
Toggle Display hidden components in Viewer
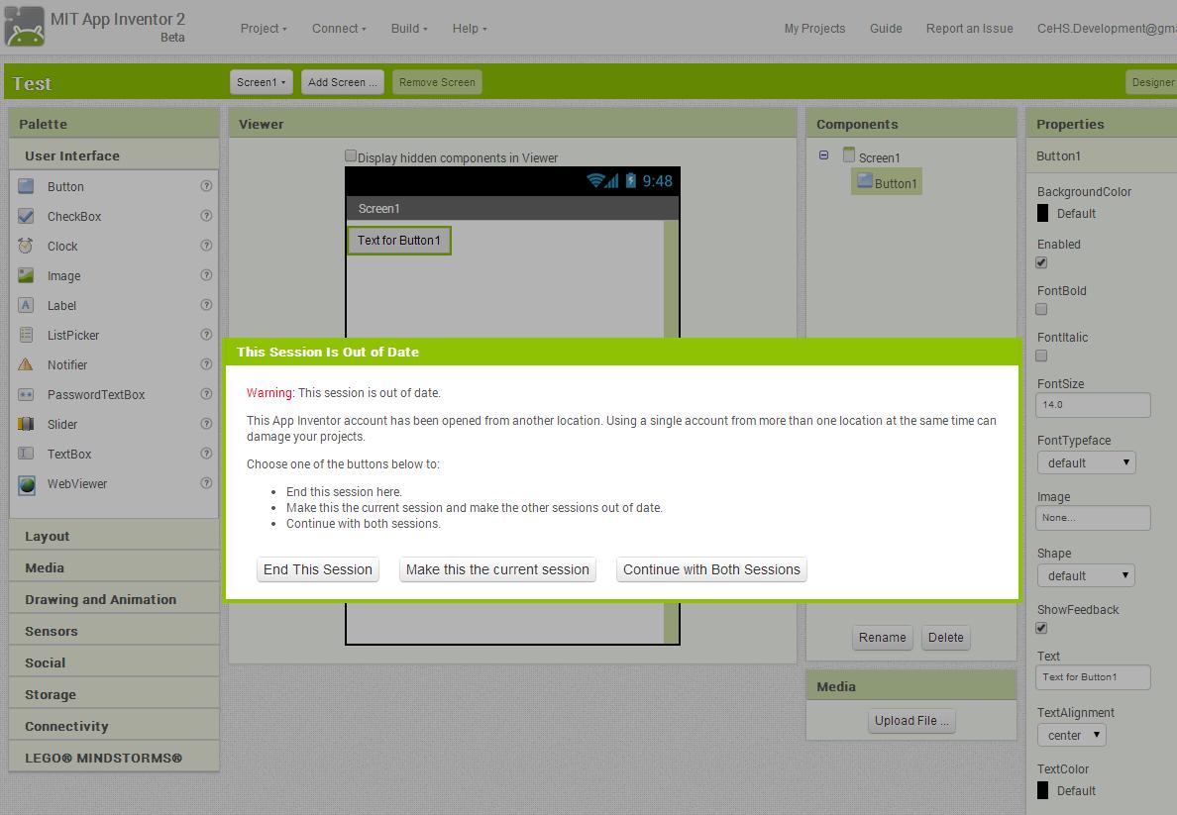point(351,155)
